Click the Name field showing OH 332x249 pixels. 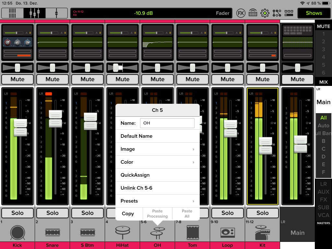pyautogui.click(x=167, y=123)
